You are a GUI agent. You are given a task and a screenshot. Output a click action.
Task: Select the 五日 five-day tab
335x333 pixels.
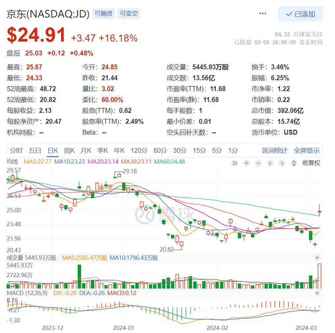coord(35,150)
